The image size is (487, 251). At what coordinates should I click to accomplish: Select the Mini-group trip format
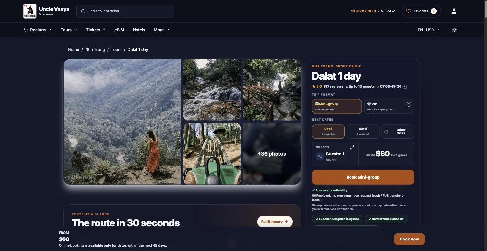(x=337, y=106)
